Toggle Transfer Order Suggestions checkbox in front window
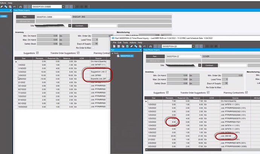This screenshot has width=260, height=154. coord(208,92)
